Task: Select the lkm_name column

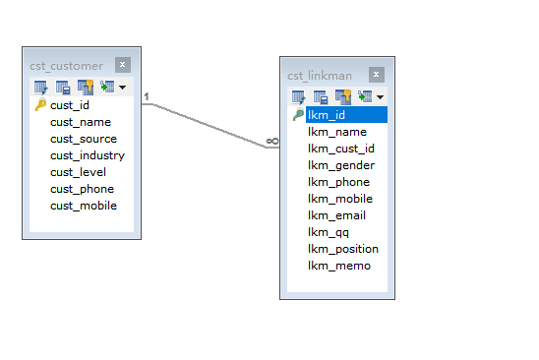Action: pos(337,132)
